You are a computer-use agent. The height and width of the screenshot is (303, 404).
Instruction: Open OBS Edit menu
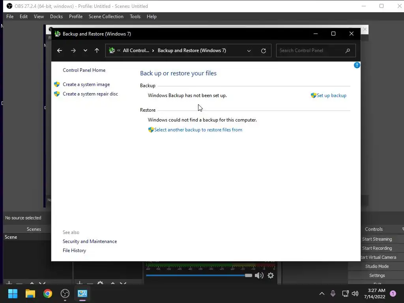coord(23,17)
